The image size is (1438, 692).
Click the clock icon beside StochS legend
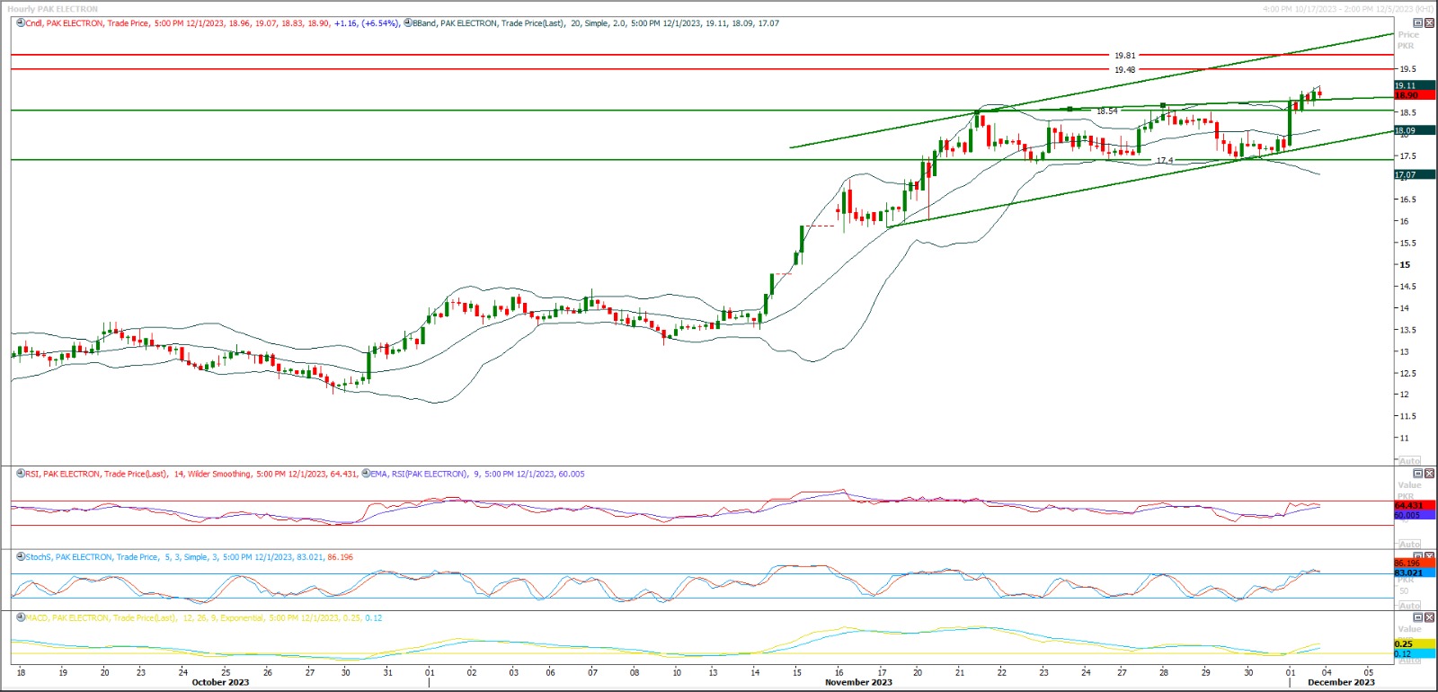pos(21,557)
